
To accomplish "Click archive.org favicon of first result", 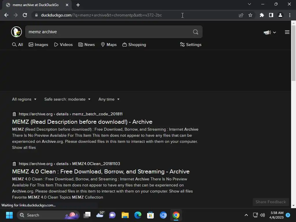I will click(x=14, y=114).
